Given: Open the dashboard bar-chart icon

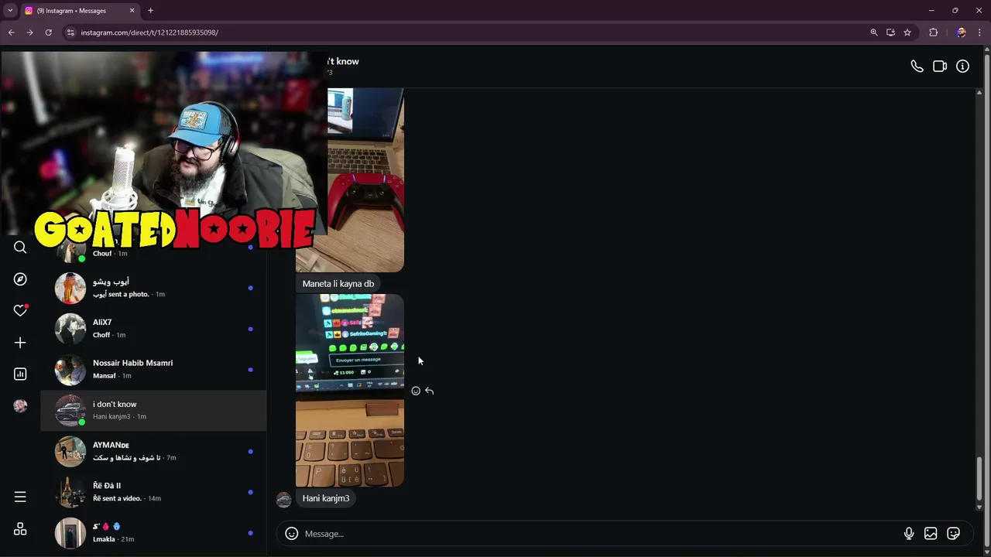Looking at the screenshot, I should (20, 374).
